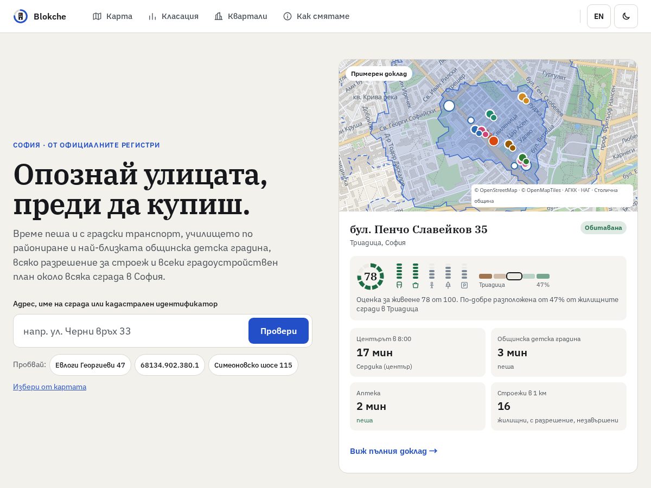Screen dimensions: 651x488
Task: Click the София · От официалните регистри tagline
Action: (86, 145)
